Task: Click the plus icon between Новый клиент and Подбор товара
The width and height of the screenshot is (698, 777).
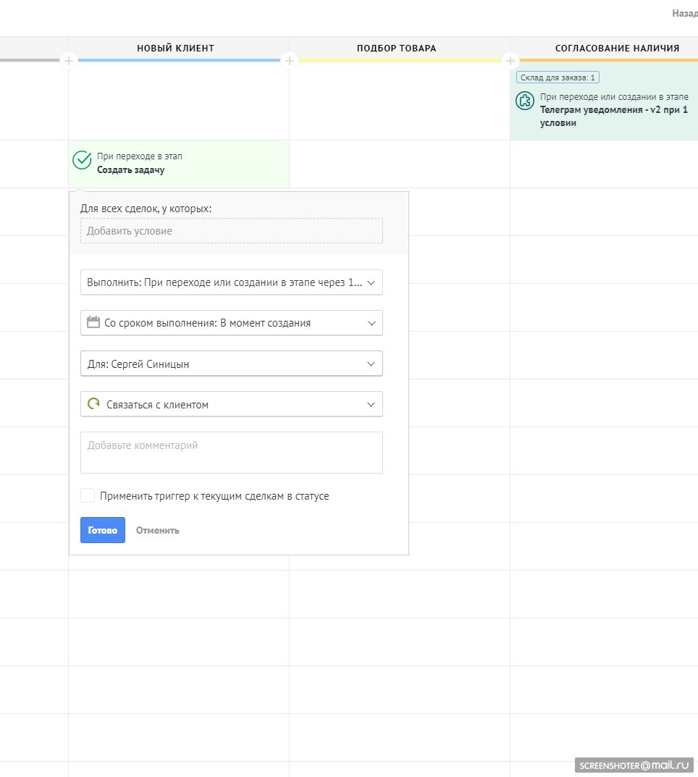Action: pyautogui.click(x=290, y=61)
